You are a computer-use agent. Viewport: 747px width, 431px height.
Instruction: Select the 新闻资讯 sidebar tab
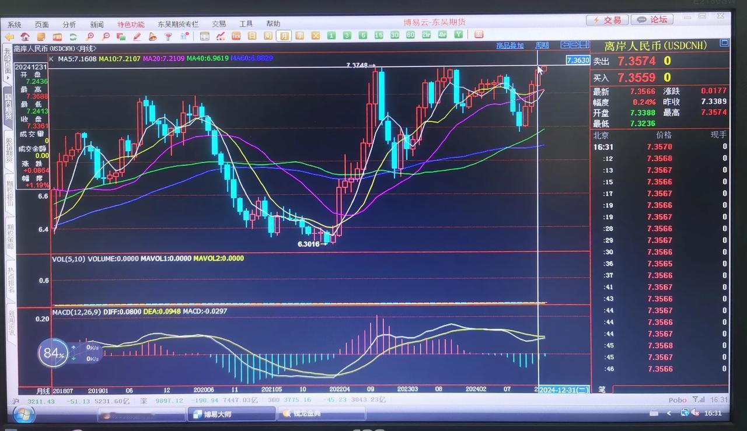11,323
